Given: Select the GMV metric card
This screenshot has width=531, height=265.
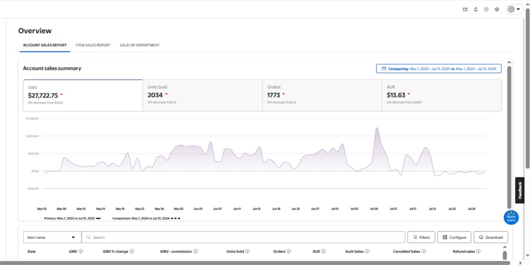Looking at the screenshot, I should [83, 95].
